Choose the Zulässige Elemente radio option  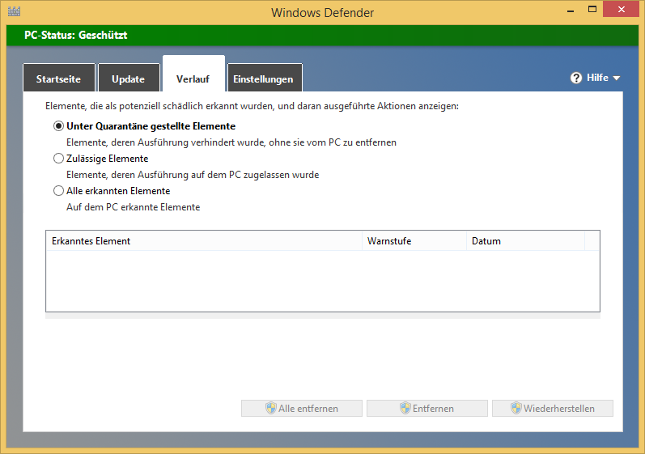pyautogui.click(x=58, y=159)
